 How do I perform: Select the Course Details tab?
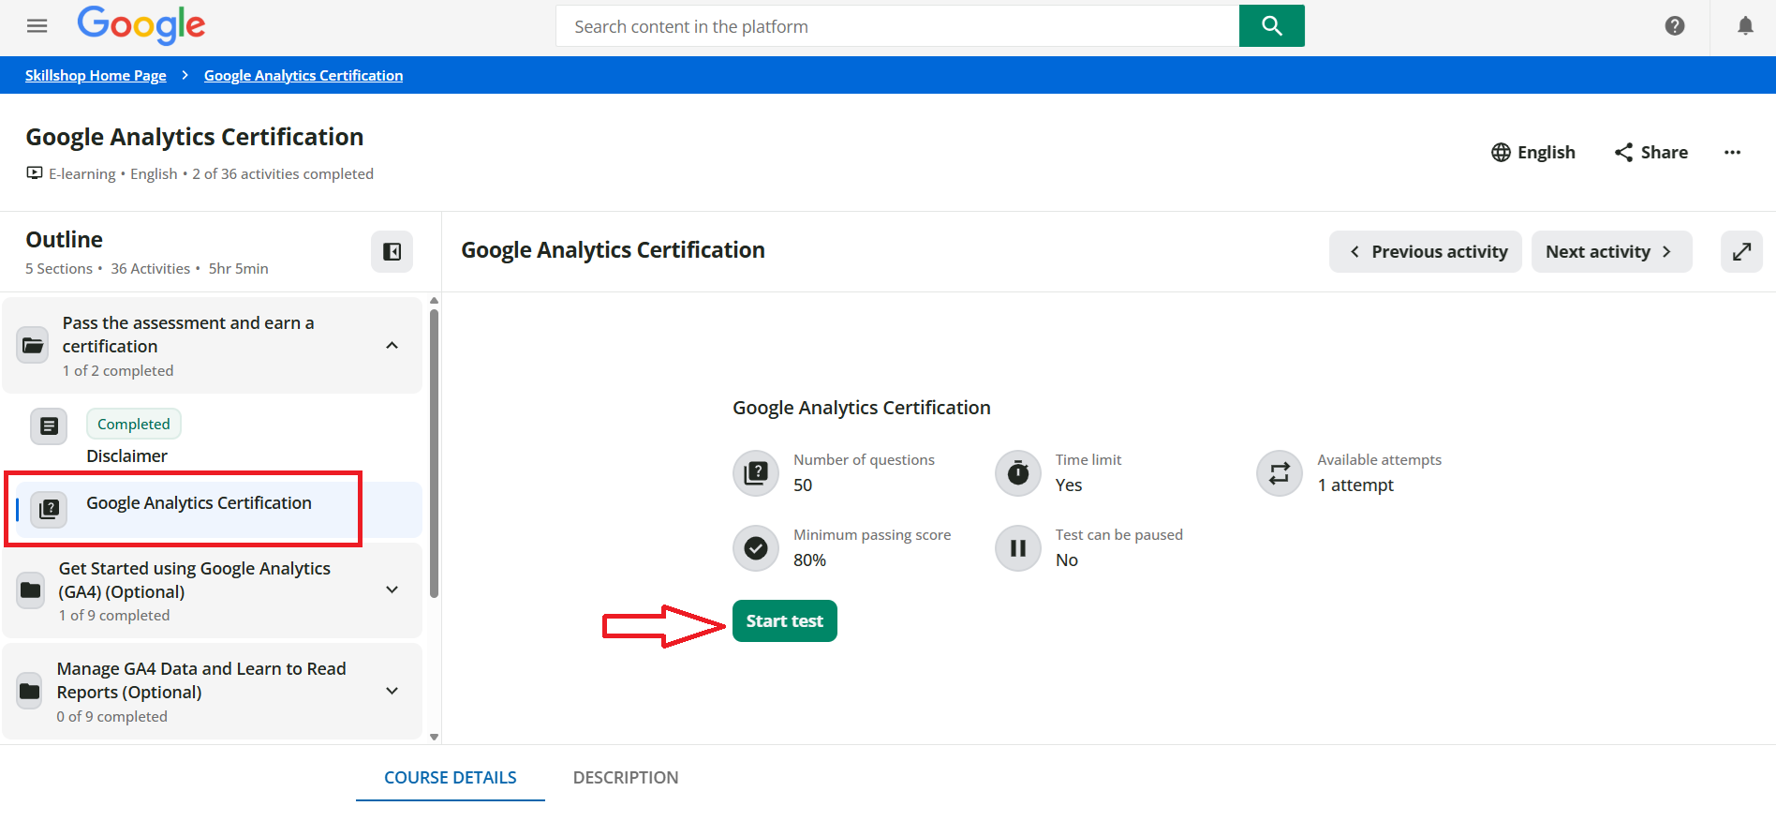click(x=450, y=778)
